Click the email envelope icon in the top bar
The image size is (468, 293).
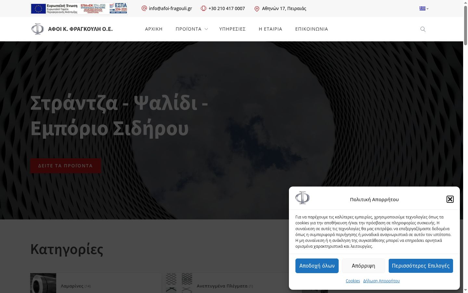[x=144, y=8]
